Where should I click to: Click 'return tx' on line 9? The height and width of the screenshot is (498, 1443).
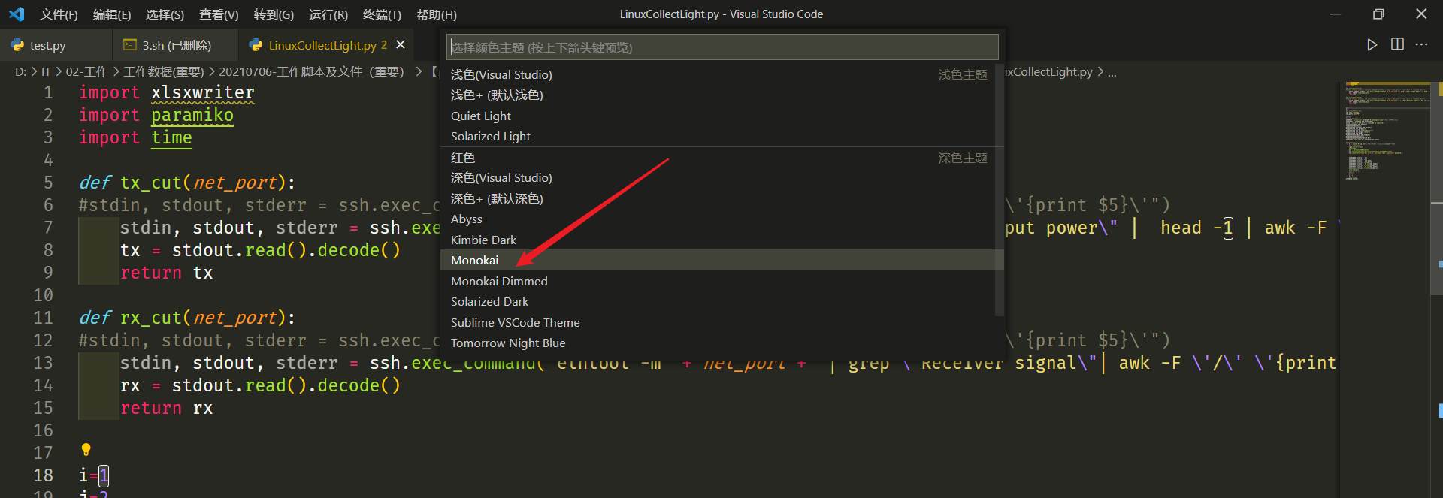pyautogui.click(x=167, y=273)
